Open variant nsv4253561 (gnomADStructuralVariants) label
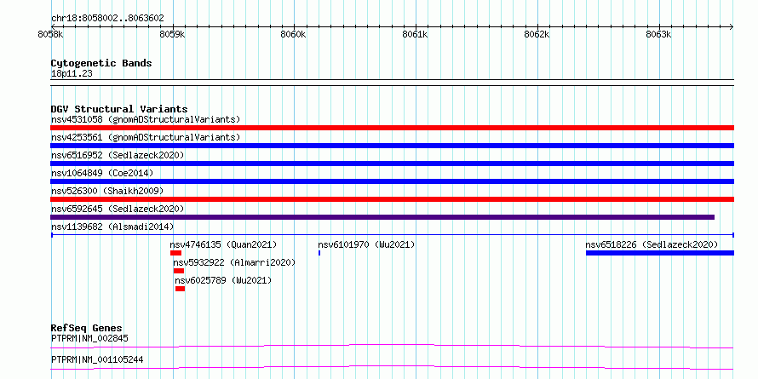The image size is (758, 379). coord(146,137)
